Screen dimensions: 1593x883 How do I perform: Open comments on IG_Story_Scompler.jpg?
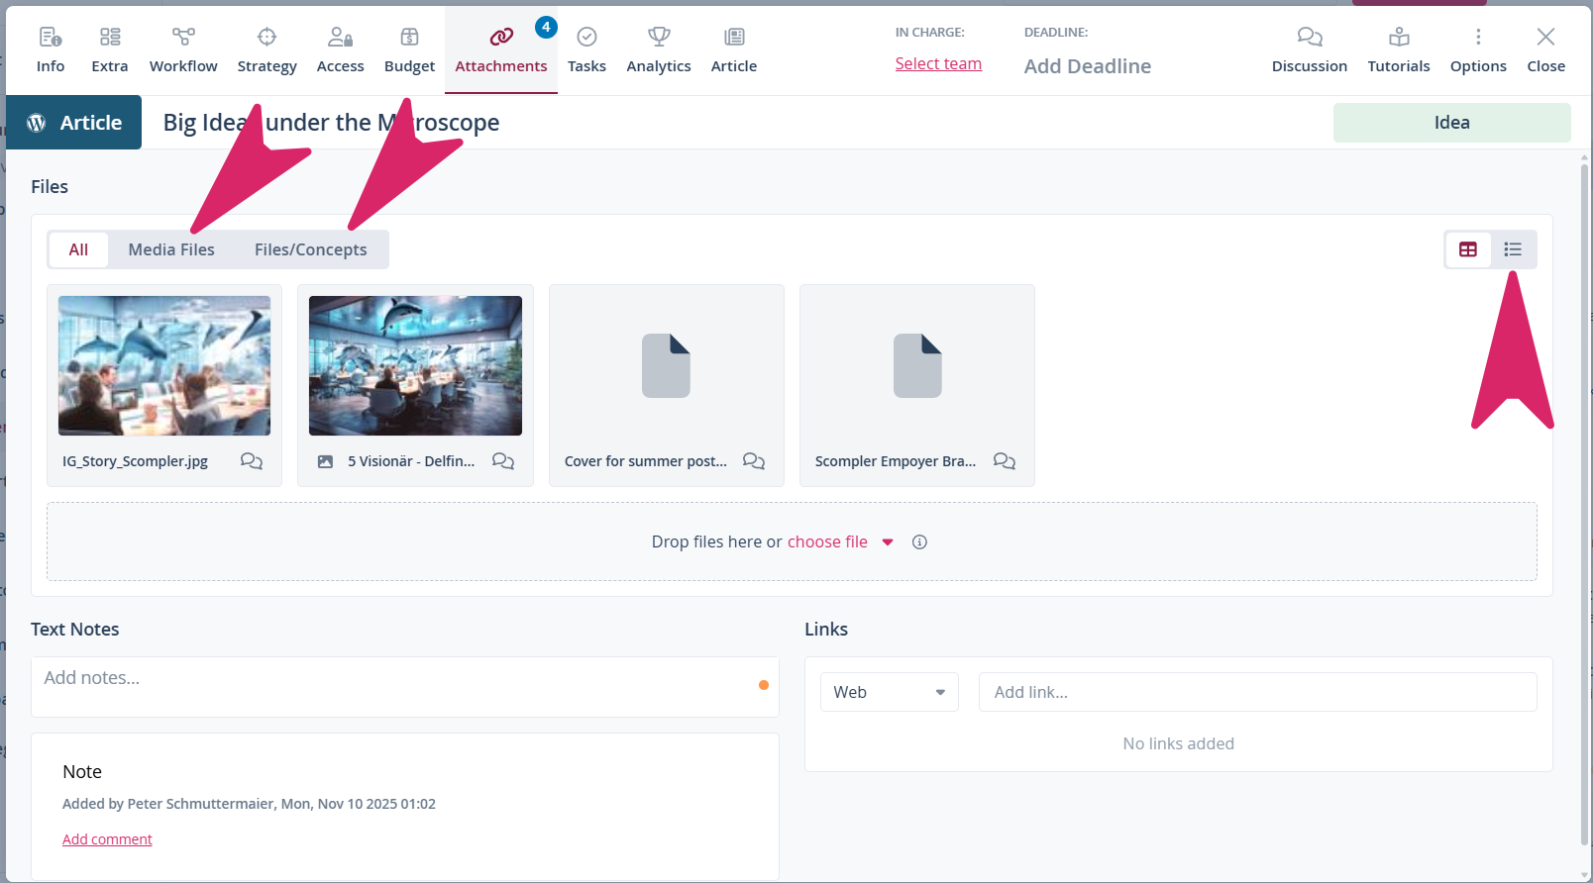(x=252, y=461)
